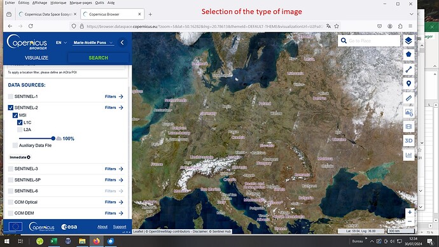
Task: Open the ruler measure tool
Action: pyautogui.click(x=408, y=98)
